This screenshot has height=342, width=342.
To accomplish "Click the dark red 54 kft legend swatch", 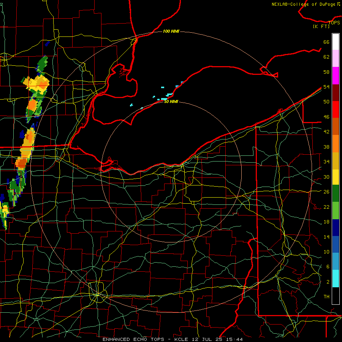I will pos(336,93).
